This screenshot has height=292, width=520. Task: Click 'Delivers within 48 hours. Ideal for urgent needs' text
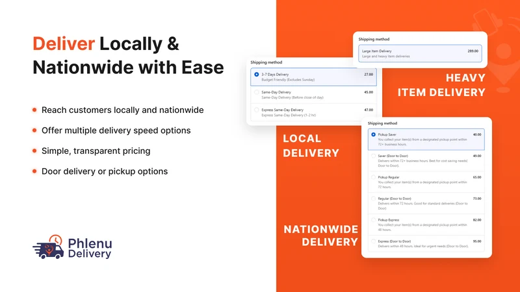tap(423, 247)
